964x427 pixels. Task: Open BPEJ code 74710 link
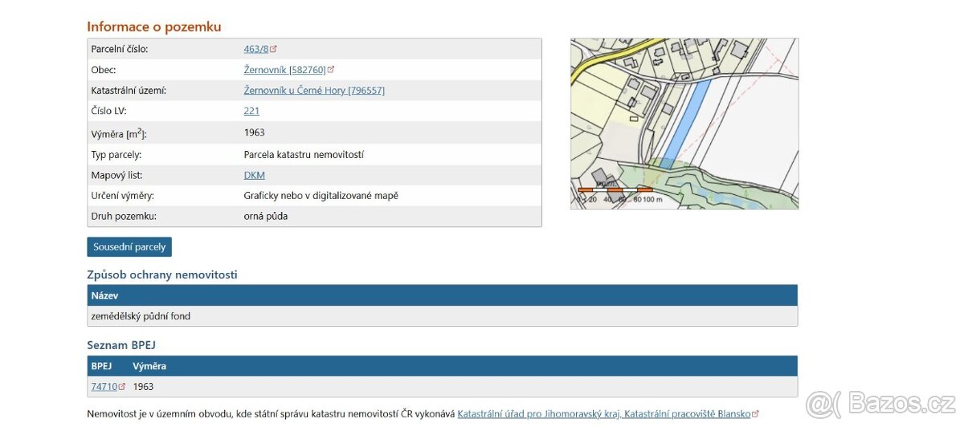click(x=104, y=387)
